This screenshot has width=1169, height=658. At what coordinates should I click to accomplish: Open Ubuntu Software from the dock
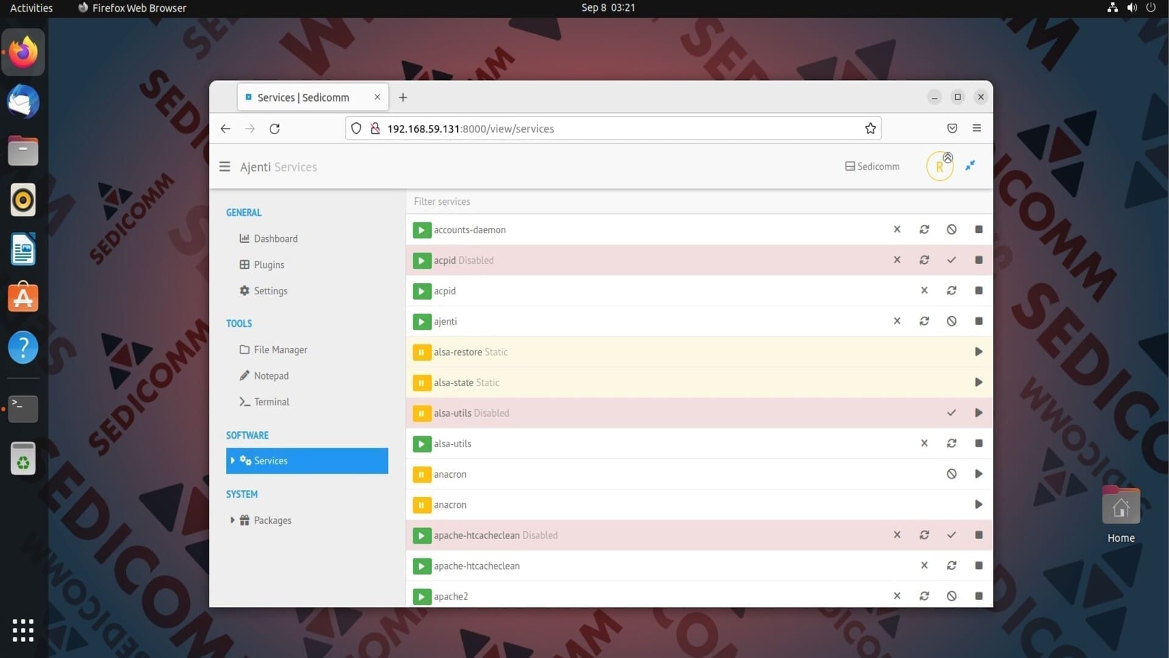pyautogui.click(x=23, y=299)
